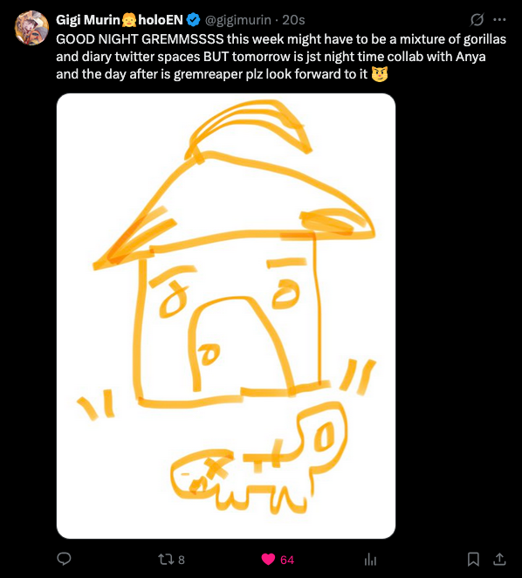Toggle bookmark on this post

click(473, 559)
